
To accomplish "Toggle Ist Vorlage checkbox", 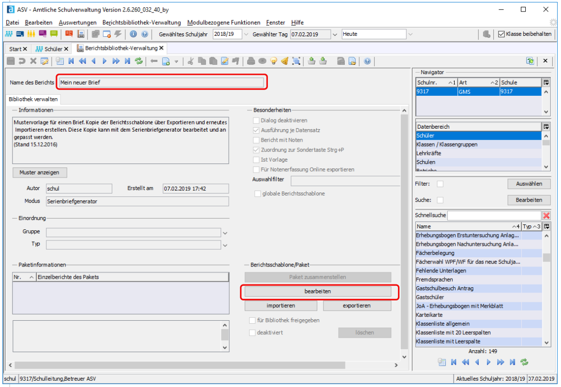I will point(256,160).
